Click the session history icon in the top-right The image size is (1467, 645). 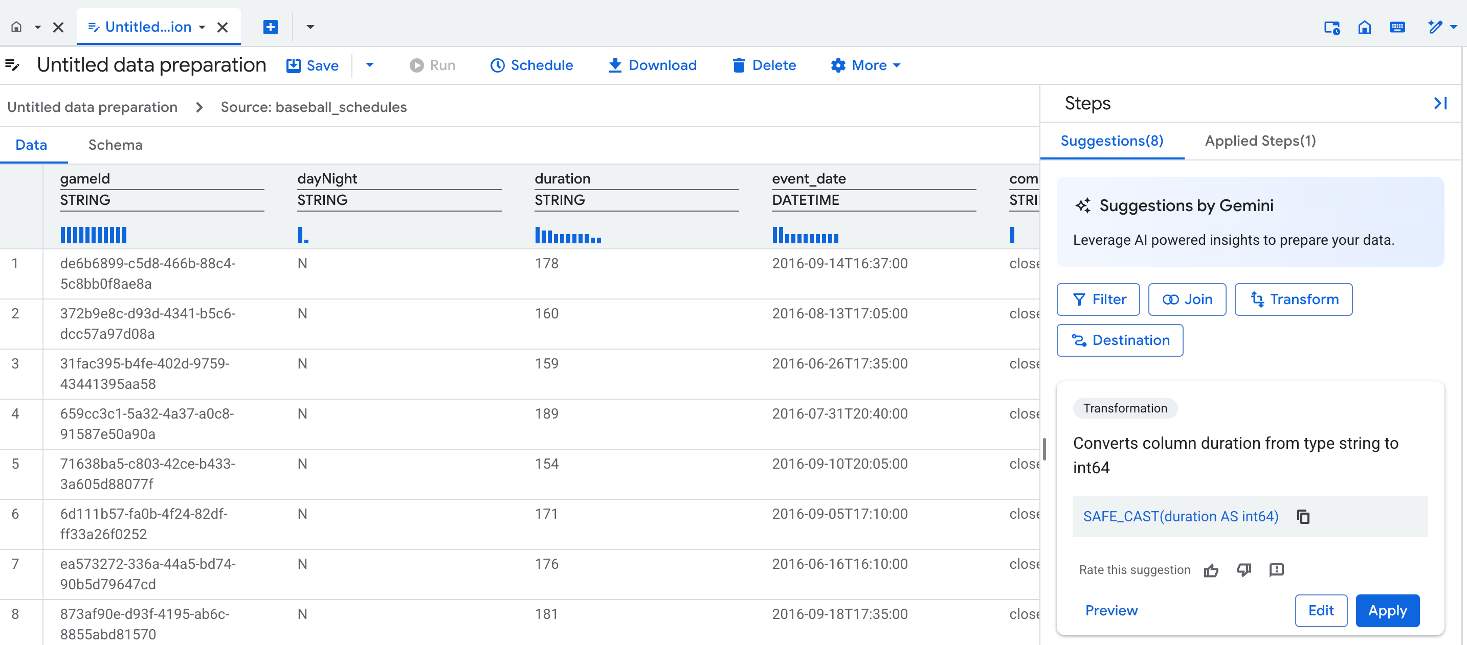pyautogui.click(x=1331, y=27)
